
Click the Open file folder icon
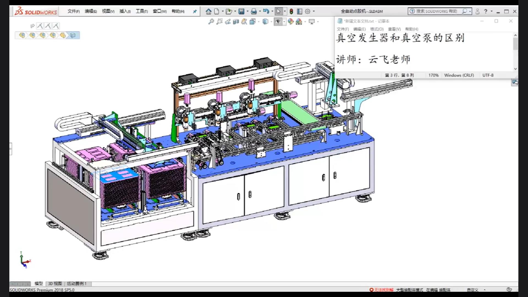[x=229, y=11]
